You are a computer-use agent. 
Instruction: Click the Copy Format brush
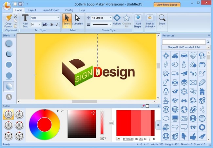[x=9, y=20]
